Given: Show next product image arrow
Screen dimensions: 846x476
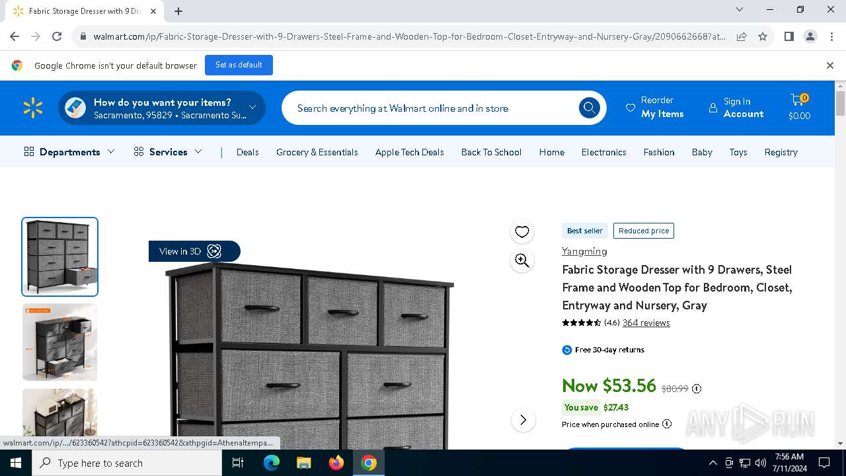Looking at the screenshot, I should tap(523, 420).
